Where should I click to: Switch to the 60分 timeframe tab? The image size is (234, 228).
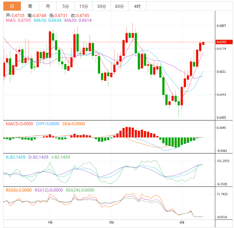119,6
